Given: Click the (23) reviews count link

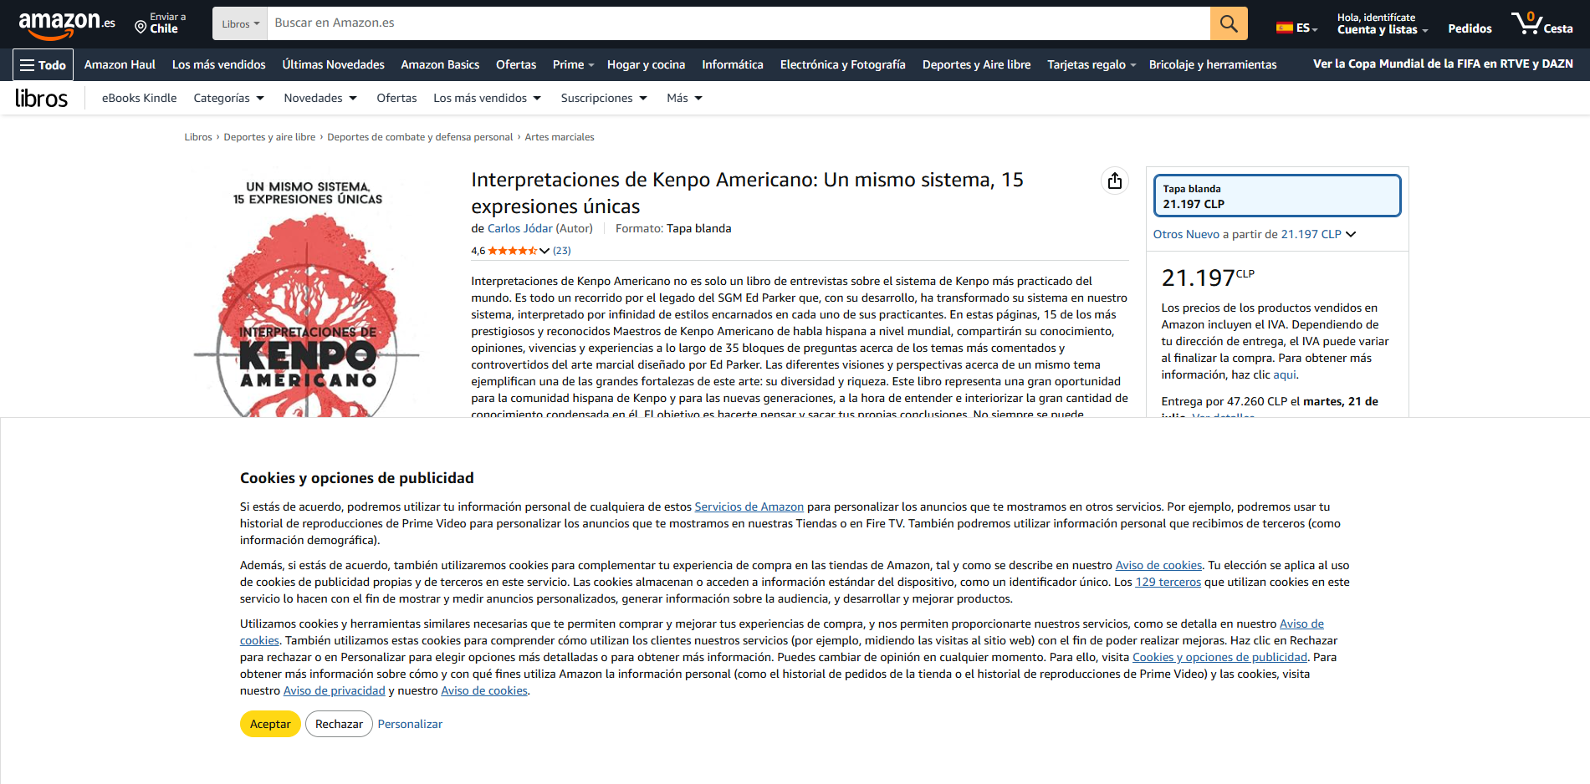Looking at the screenshot, I should pos(562,251).
